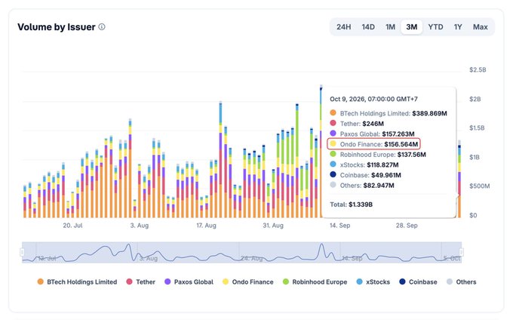Click the Coinbase $49.961M tooltip row

365,175
